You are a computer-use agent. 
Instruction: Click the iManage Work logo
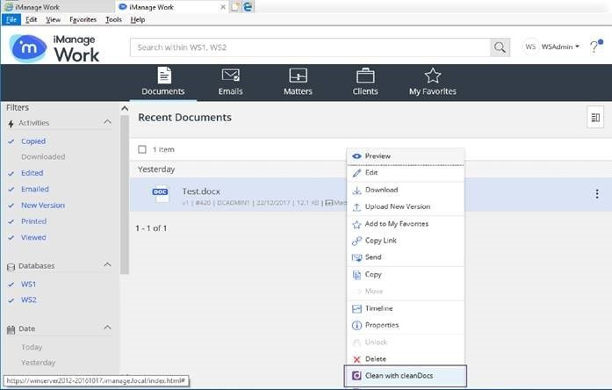click(54, 47)
